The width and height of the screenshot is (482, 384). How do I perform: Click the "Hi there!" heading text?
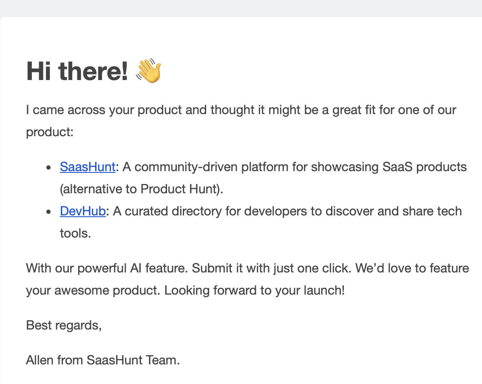click(77, 71)
